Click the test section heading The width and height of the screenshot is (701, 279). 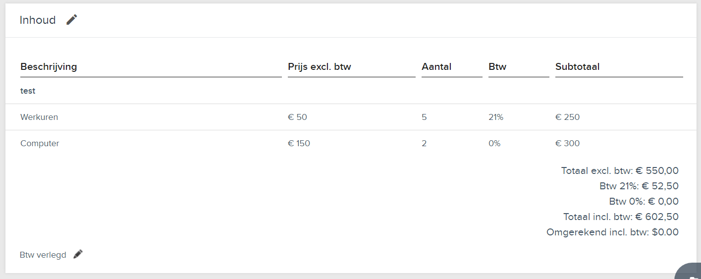(28, 91)
